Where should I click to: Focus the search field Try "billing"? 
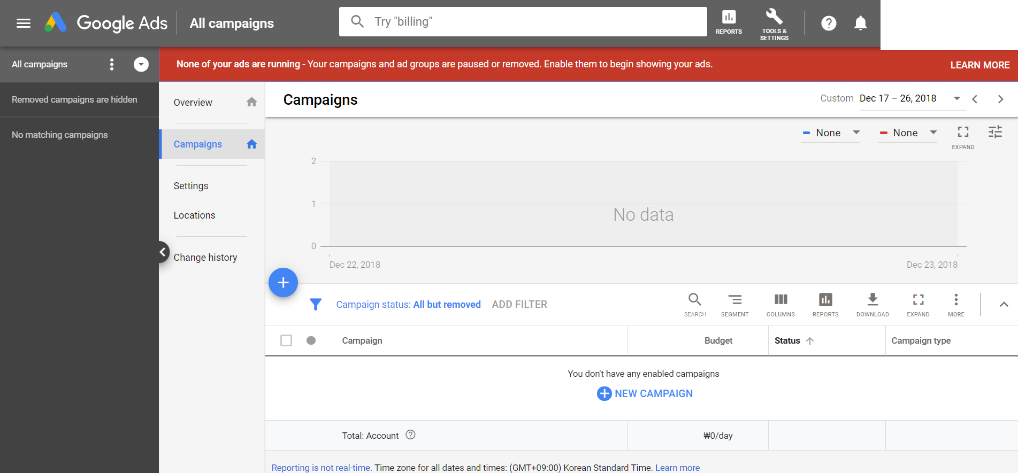click(x=523, y=21)
